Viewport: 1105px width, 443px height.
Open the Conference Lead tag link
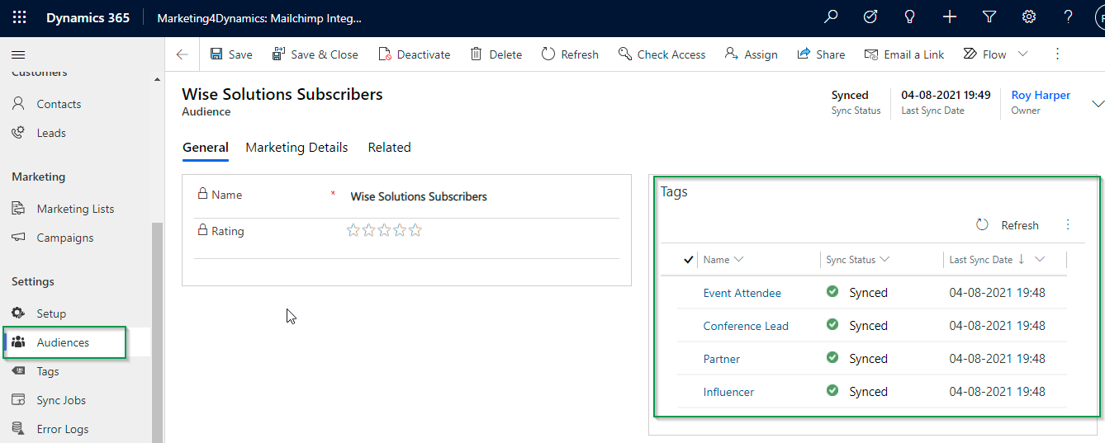(746, 326)
